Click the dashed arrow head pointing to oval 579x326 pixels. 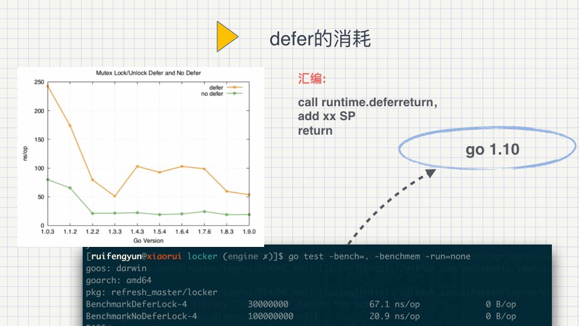tap(429, 173)
